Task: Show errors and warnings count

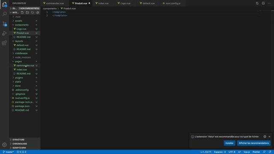Action: coord(21,152)
